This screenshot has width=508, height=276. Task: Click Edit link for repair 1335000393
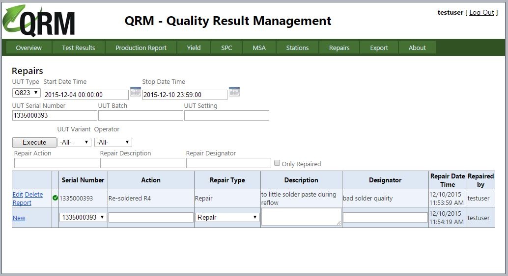point(18,194)
